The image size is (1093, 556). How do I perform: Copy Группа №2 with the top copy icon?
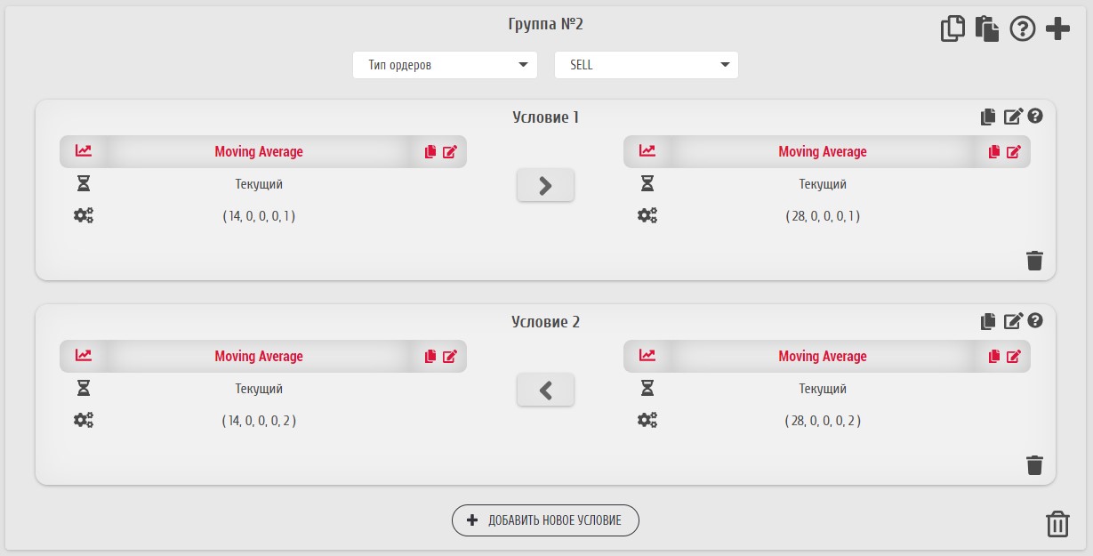point(952,28)
